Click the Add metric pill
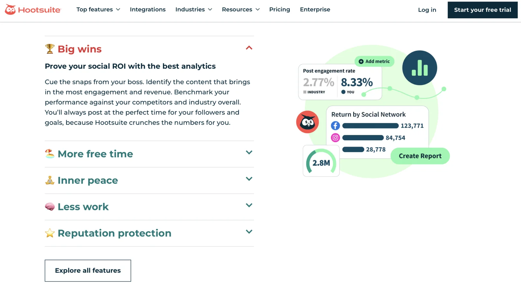This screenshot has height=302, width=521. 374,61
